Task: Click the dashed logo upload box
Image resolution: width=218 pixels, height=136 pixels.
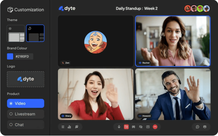Action: (x=26, y=79)
